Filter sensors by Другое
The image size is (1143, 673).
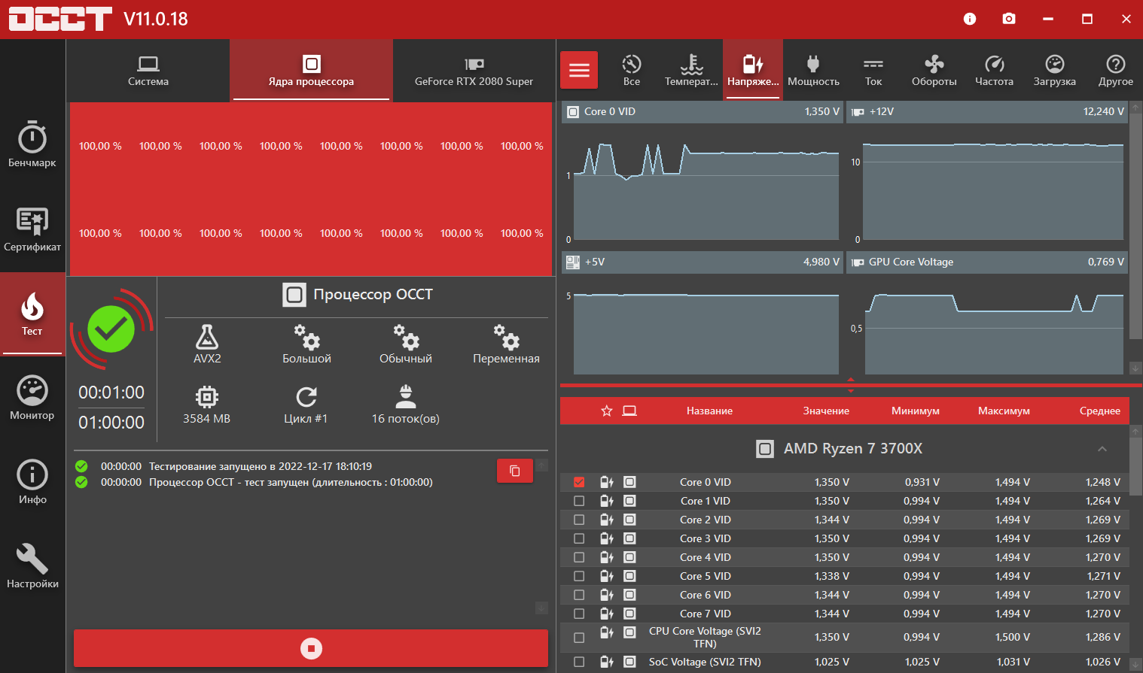1116,70
